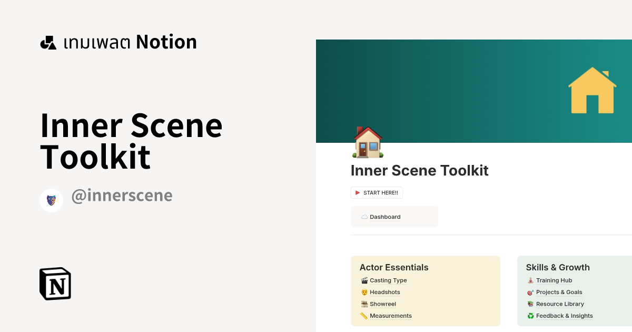Open the Headshots link
Image resolution: width=632 pixels, height=332 pixels.
(x=385, y=292)
